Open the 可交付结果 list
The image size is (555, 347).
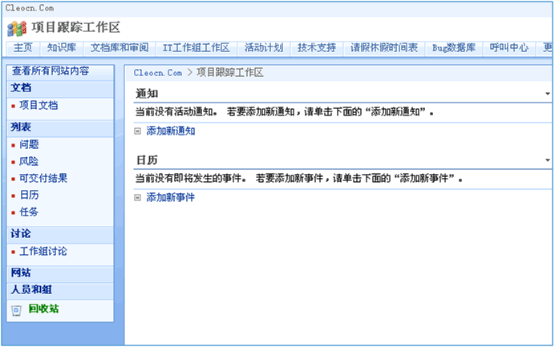click(43, 178)
